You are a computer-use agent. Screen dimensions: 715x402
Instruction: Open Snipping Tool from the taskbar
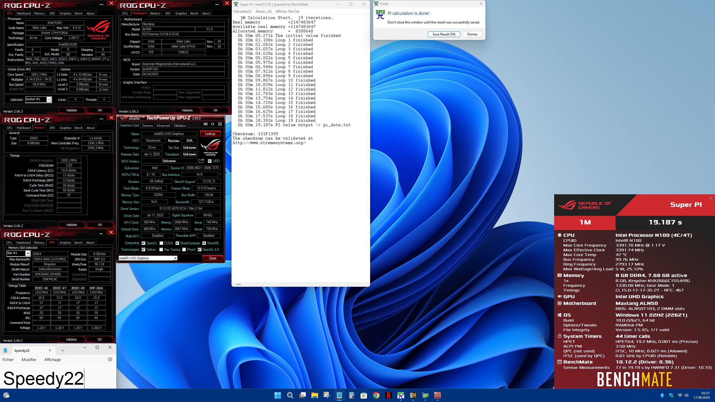pyautogui.click(x=327, y=395)
